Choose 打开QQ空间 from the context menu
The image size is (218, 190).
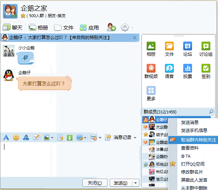coord(193,164)
